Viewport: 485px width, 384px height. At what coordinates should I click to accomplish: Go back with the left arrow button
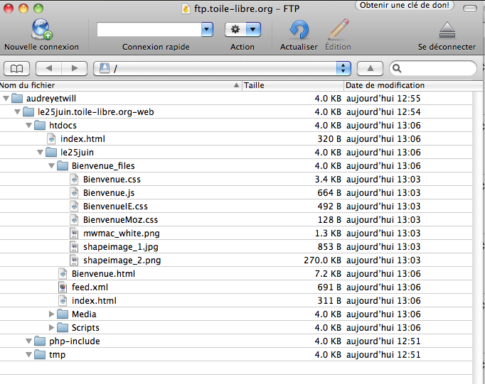[48, 68]
